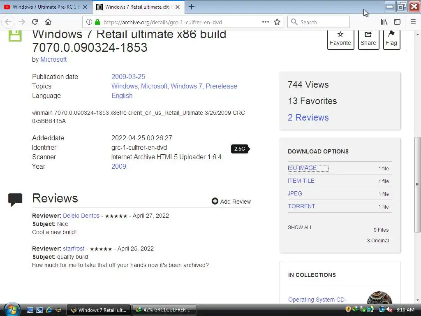
Task: Click the 13 Favorites statistic
Action: coord(312,101)
